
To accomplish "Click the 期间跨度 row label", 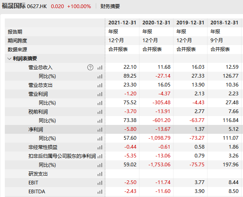I will tap(17, 41).
